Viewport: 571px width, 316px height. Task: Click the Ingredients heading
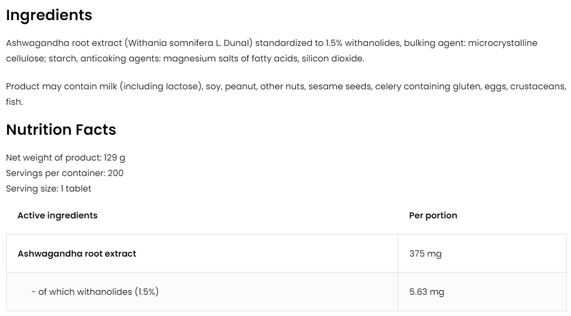(49, 15)
